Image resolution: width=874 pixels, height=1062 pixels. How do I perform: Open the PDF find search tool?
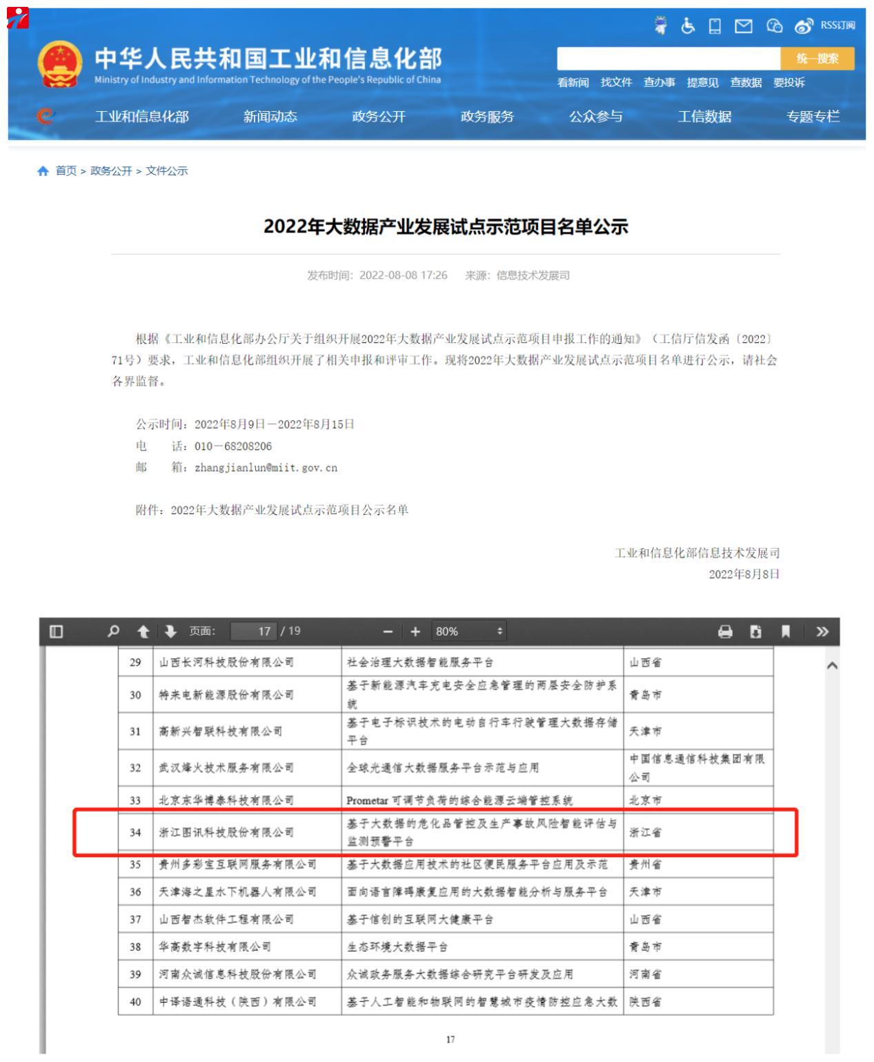click(x=114, y=631)
